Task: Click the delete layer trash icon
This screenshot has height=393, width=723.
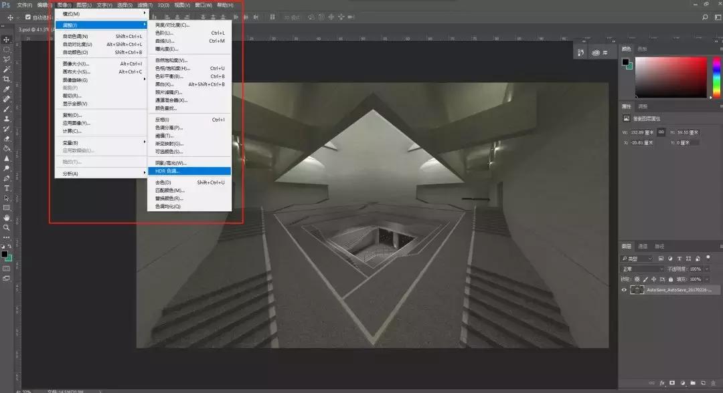Action: pyautogui.click(x=712, y=383)
